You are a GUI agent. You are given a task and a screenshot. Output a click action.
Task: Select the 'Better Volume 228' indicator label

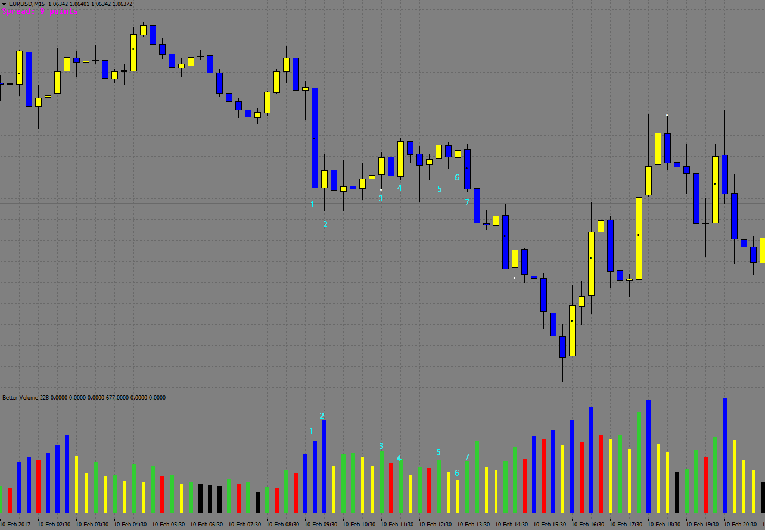point(26,397)
